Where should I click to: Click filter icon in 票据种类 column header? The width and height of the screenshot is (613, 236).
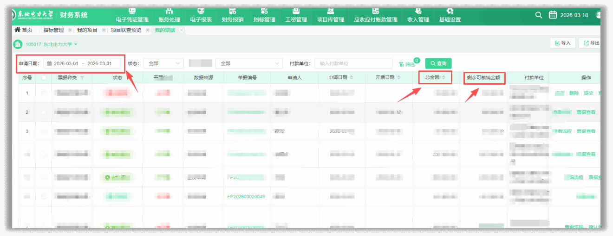82,78
